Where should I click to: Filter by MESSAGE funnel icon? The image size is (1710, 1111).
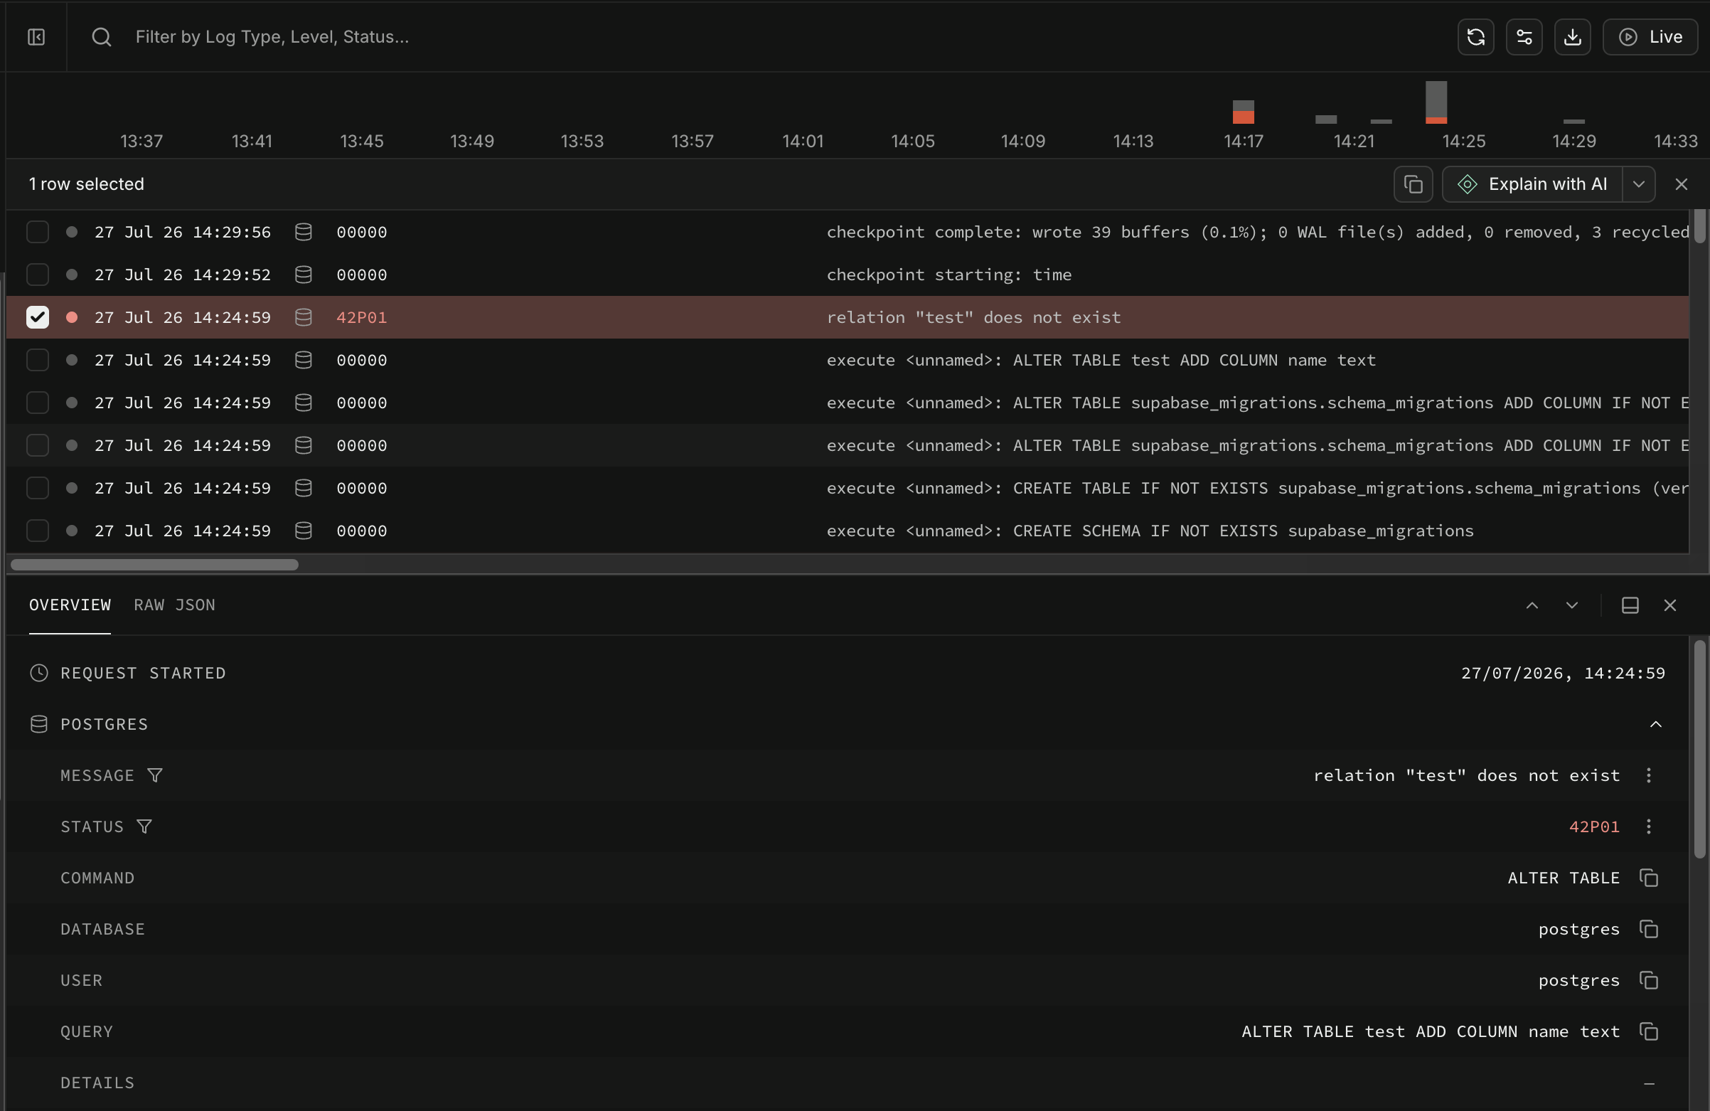click(x=154, y=775)
